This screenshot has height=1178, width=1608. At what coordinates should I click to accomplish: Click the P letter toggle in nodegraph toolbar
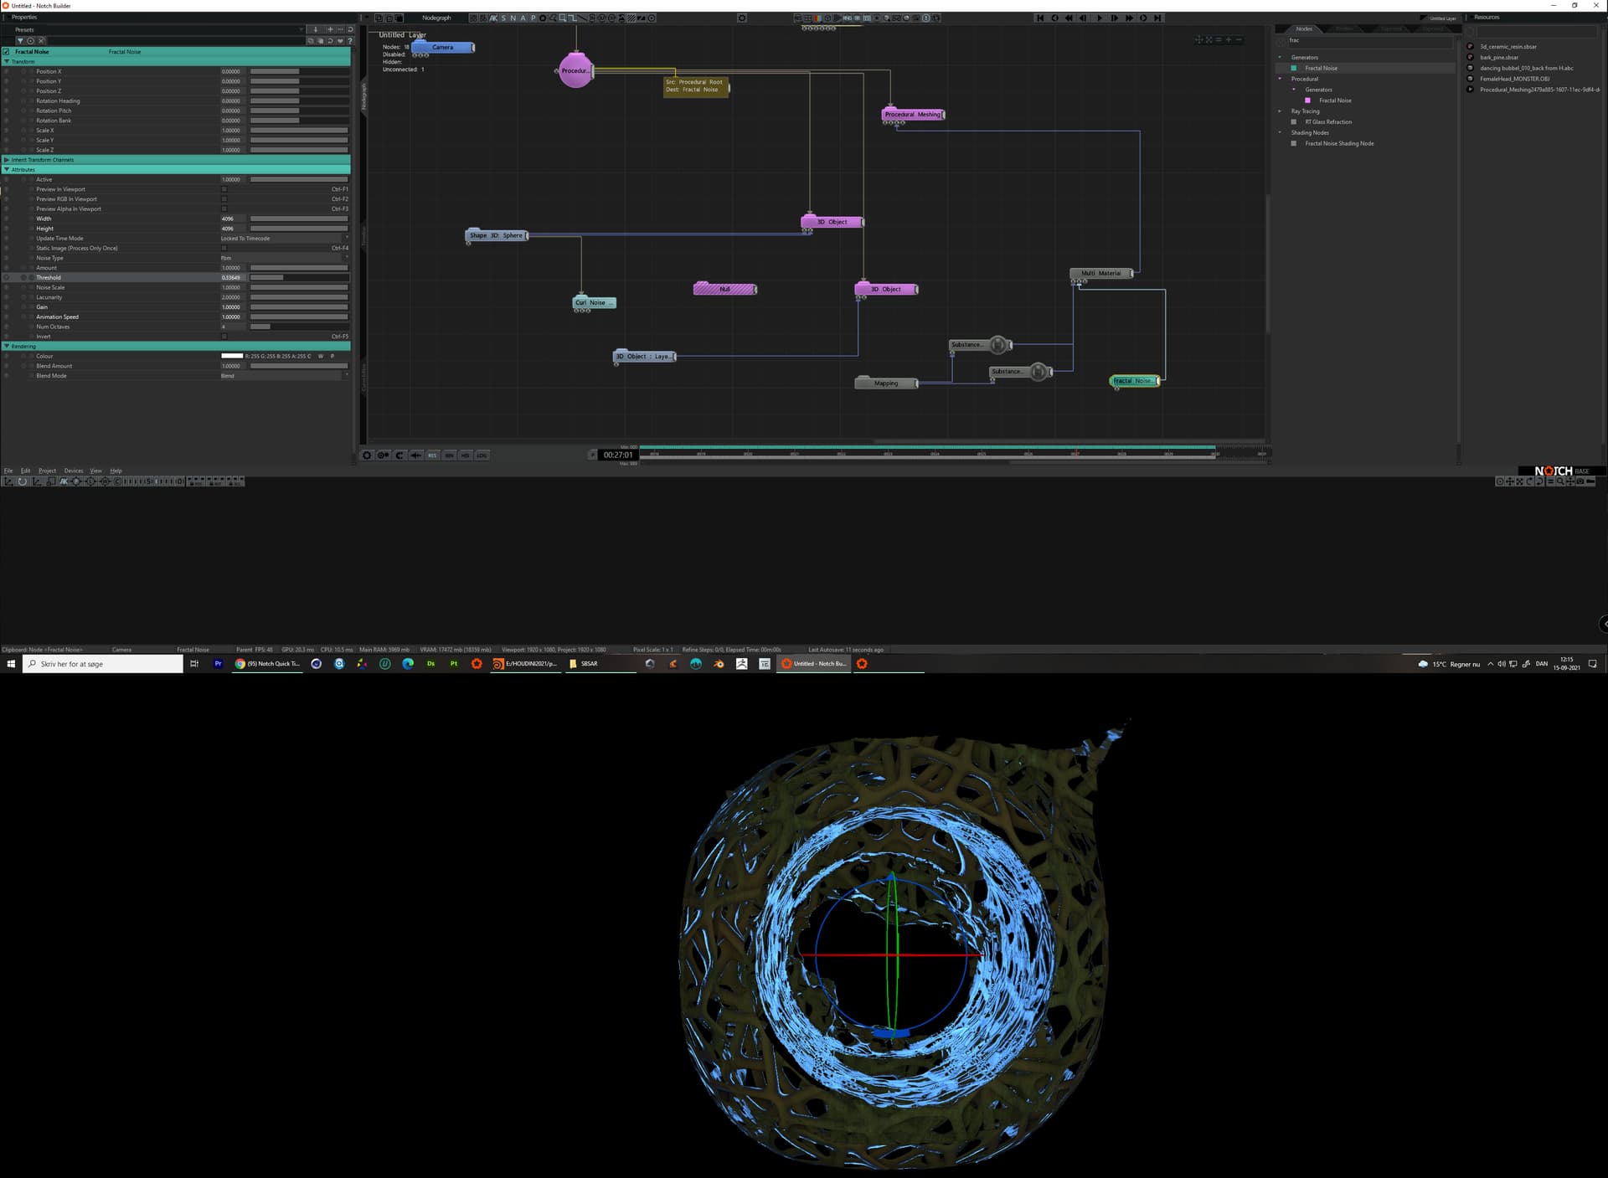tap(533, 18)
